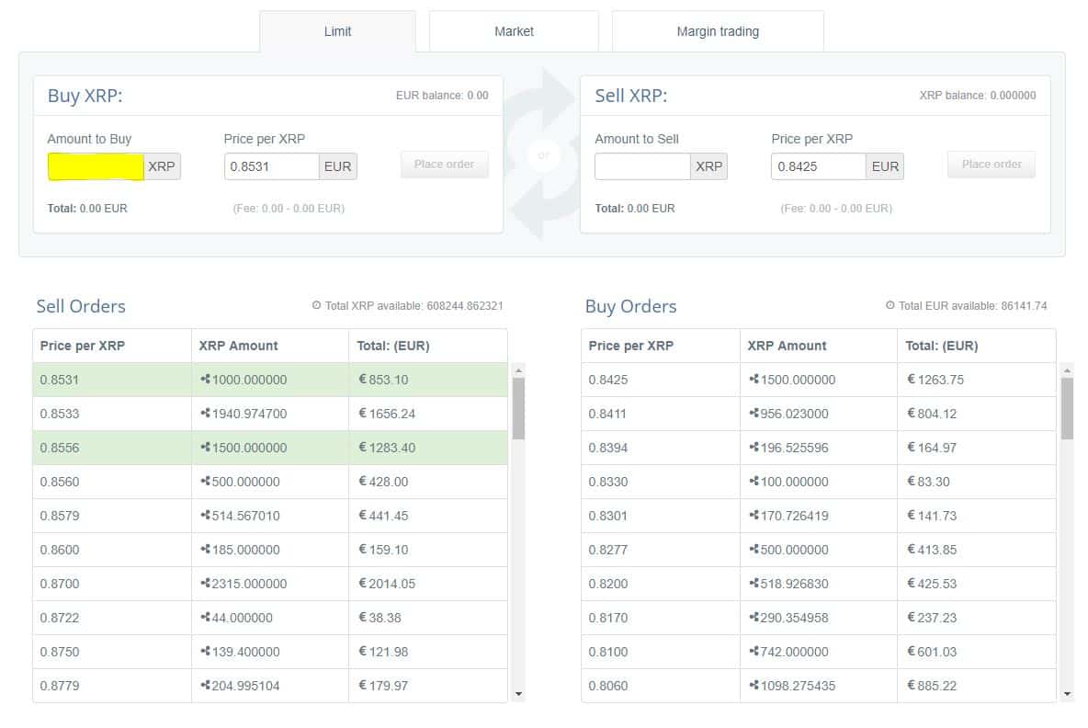Click the Buy Orders scrollbar down arrow
Image resolution: width=1088 pixels, height=728 pixels.
tap(1067, 693)
